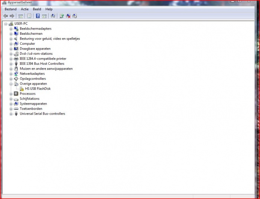
Task: Open the Beeld menu
Action: click(37, 9)
